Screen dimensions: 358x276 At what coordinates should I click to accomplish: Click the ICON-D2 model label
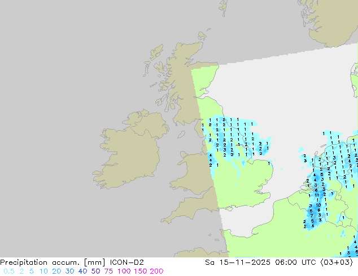[x=127, y=262]
